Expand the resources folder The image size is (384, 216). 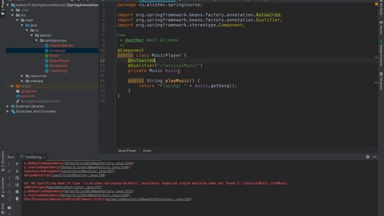click(x=22, y=76)
